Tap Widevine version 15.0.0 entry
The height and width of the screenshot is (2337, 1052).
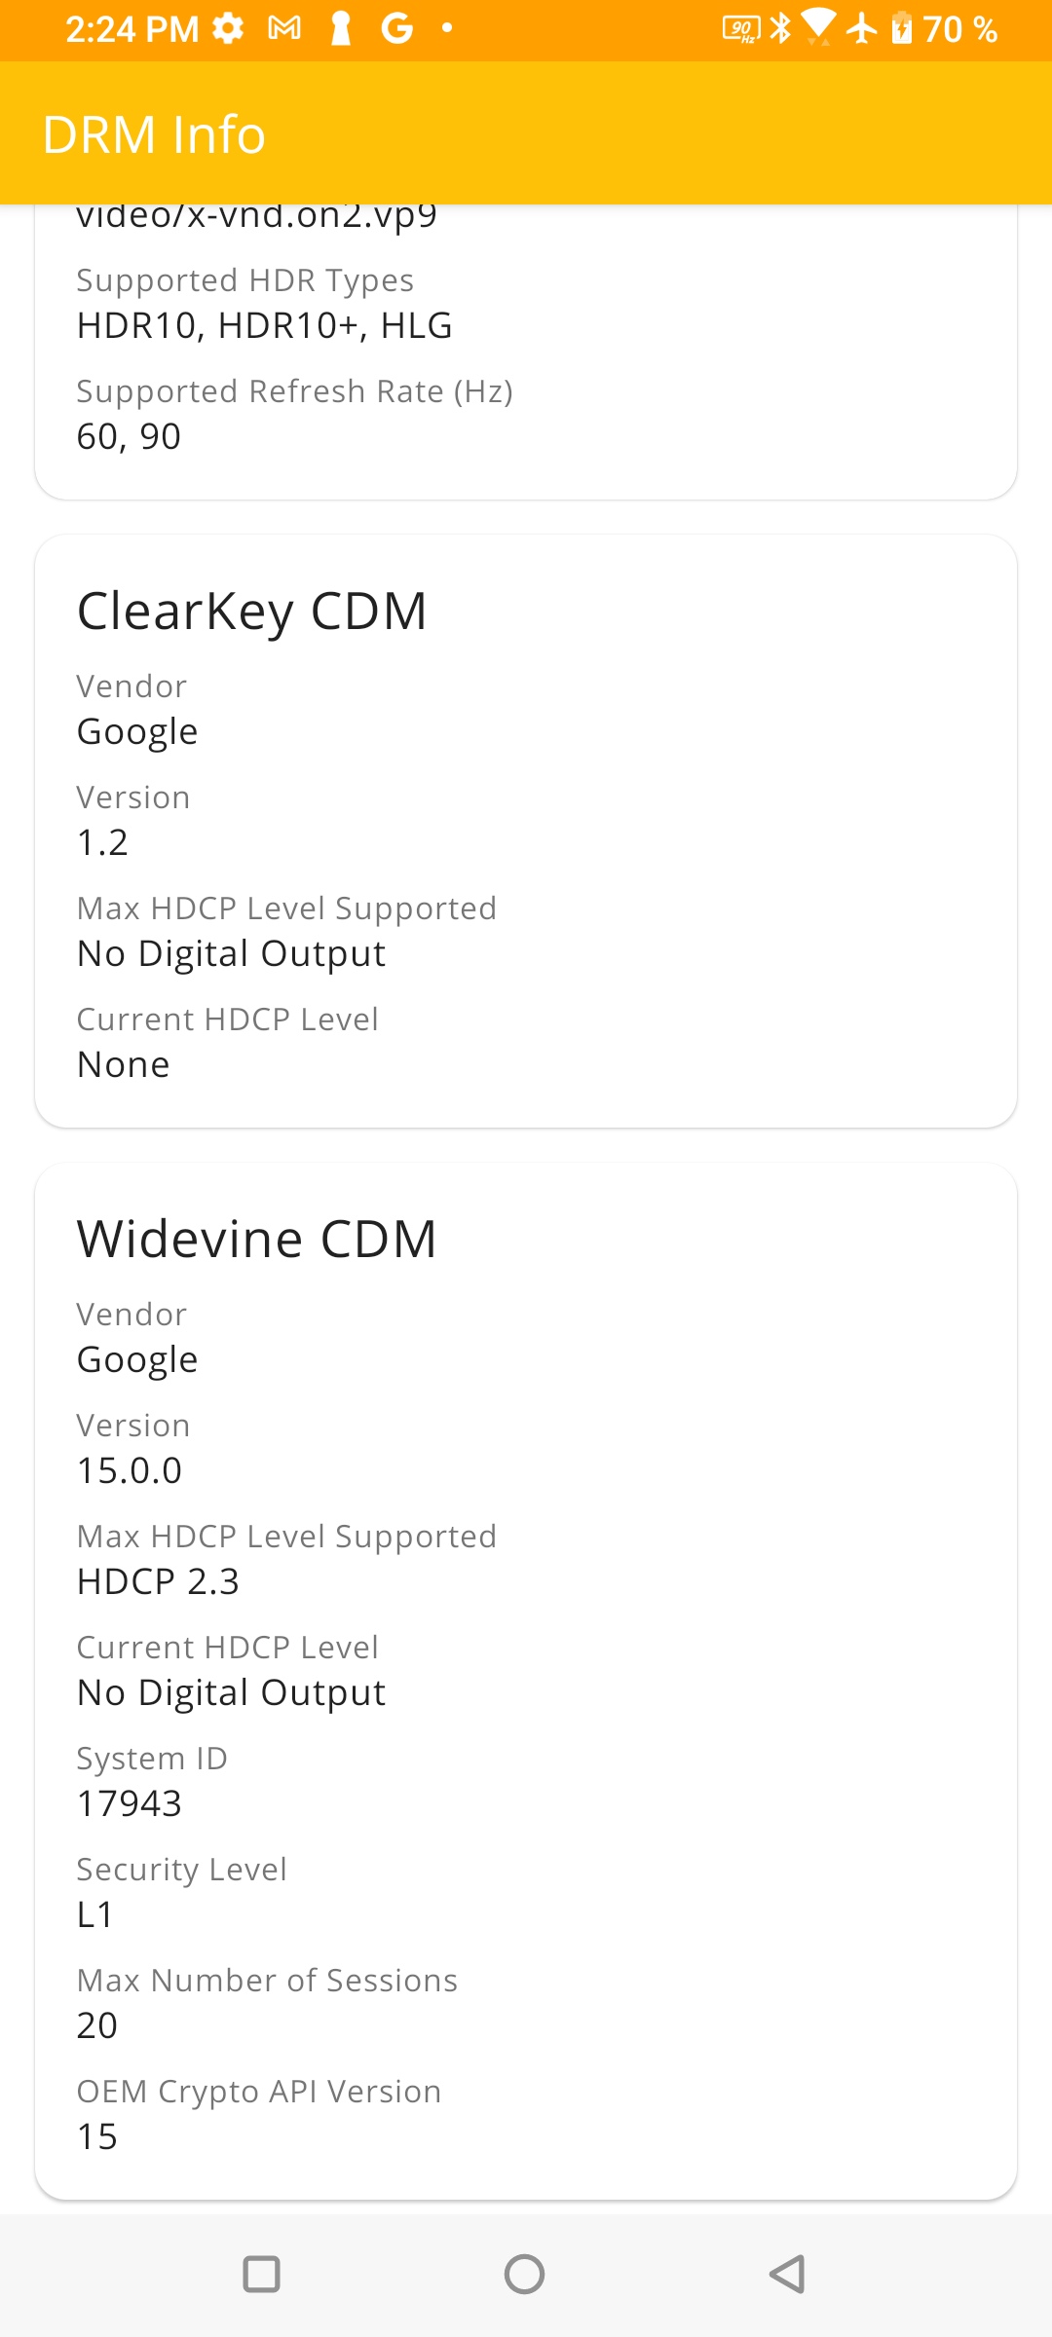point(130,1470)
